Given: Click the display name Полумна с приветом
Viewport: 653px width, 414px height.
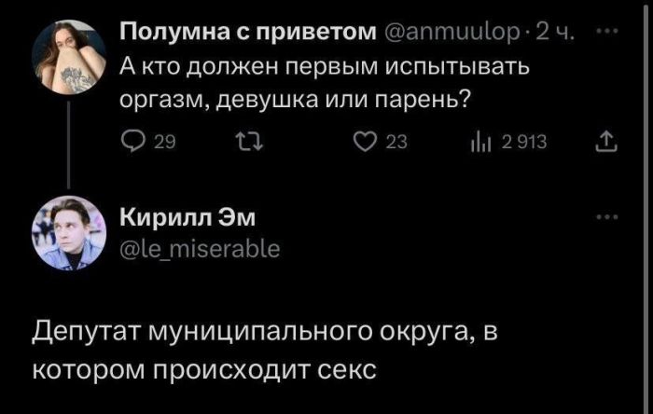Looking at the screenshot, I should [245, 34].
